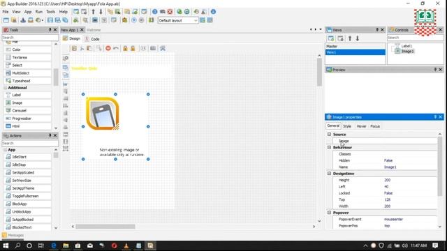Open the tab list dropdown arrow above designer
Viewport: 447px width, 251px height.
[321, 29]
